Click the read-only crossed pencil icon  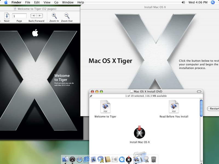(x=91, y=96)
